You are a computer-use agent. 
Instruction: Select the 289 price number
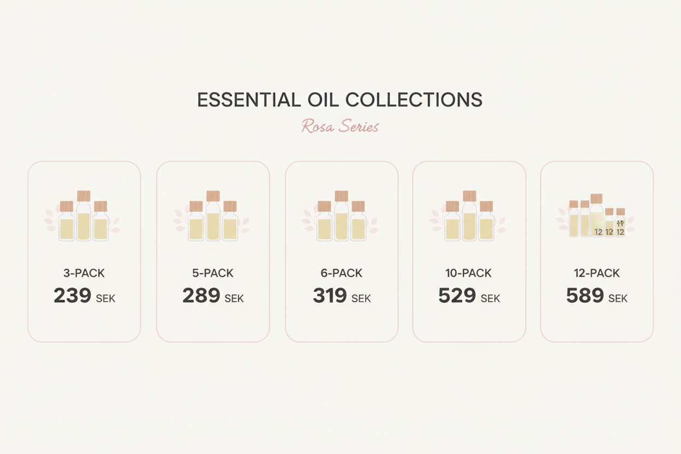coord(201,296)
